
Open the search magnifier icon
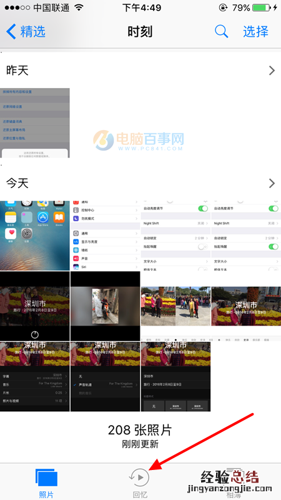point(221,31)
